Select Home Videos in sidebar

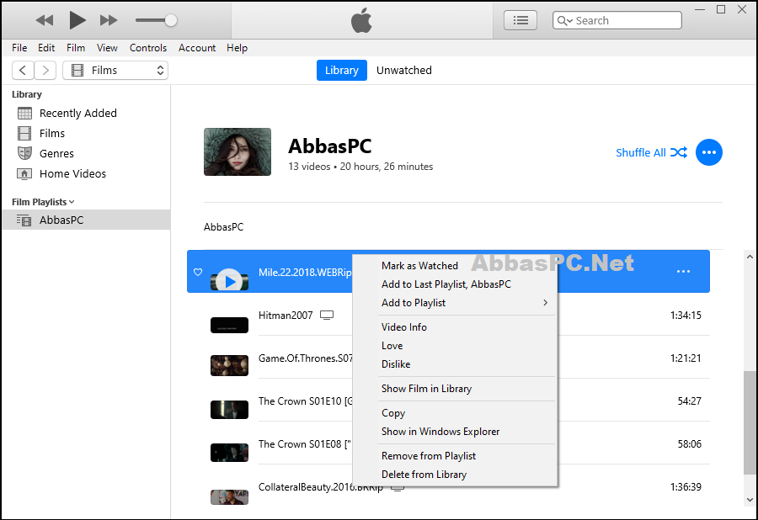(86, 174)
